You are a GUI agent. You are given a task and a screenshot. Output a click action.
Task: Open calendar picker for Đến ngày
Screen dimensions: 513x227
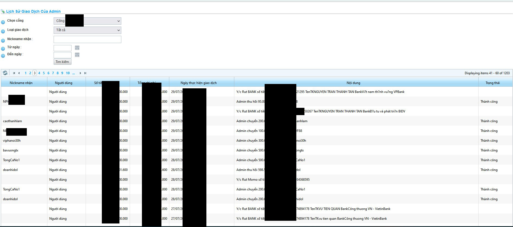point(77,55)
